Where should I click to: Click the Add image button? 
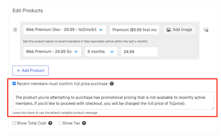[x=179, y=30]
